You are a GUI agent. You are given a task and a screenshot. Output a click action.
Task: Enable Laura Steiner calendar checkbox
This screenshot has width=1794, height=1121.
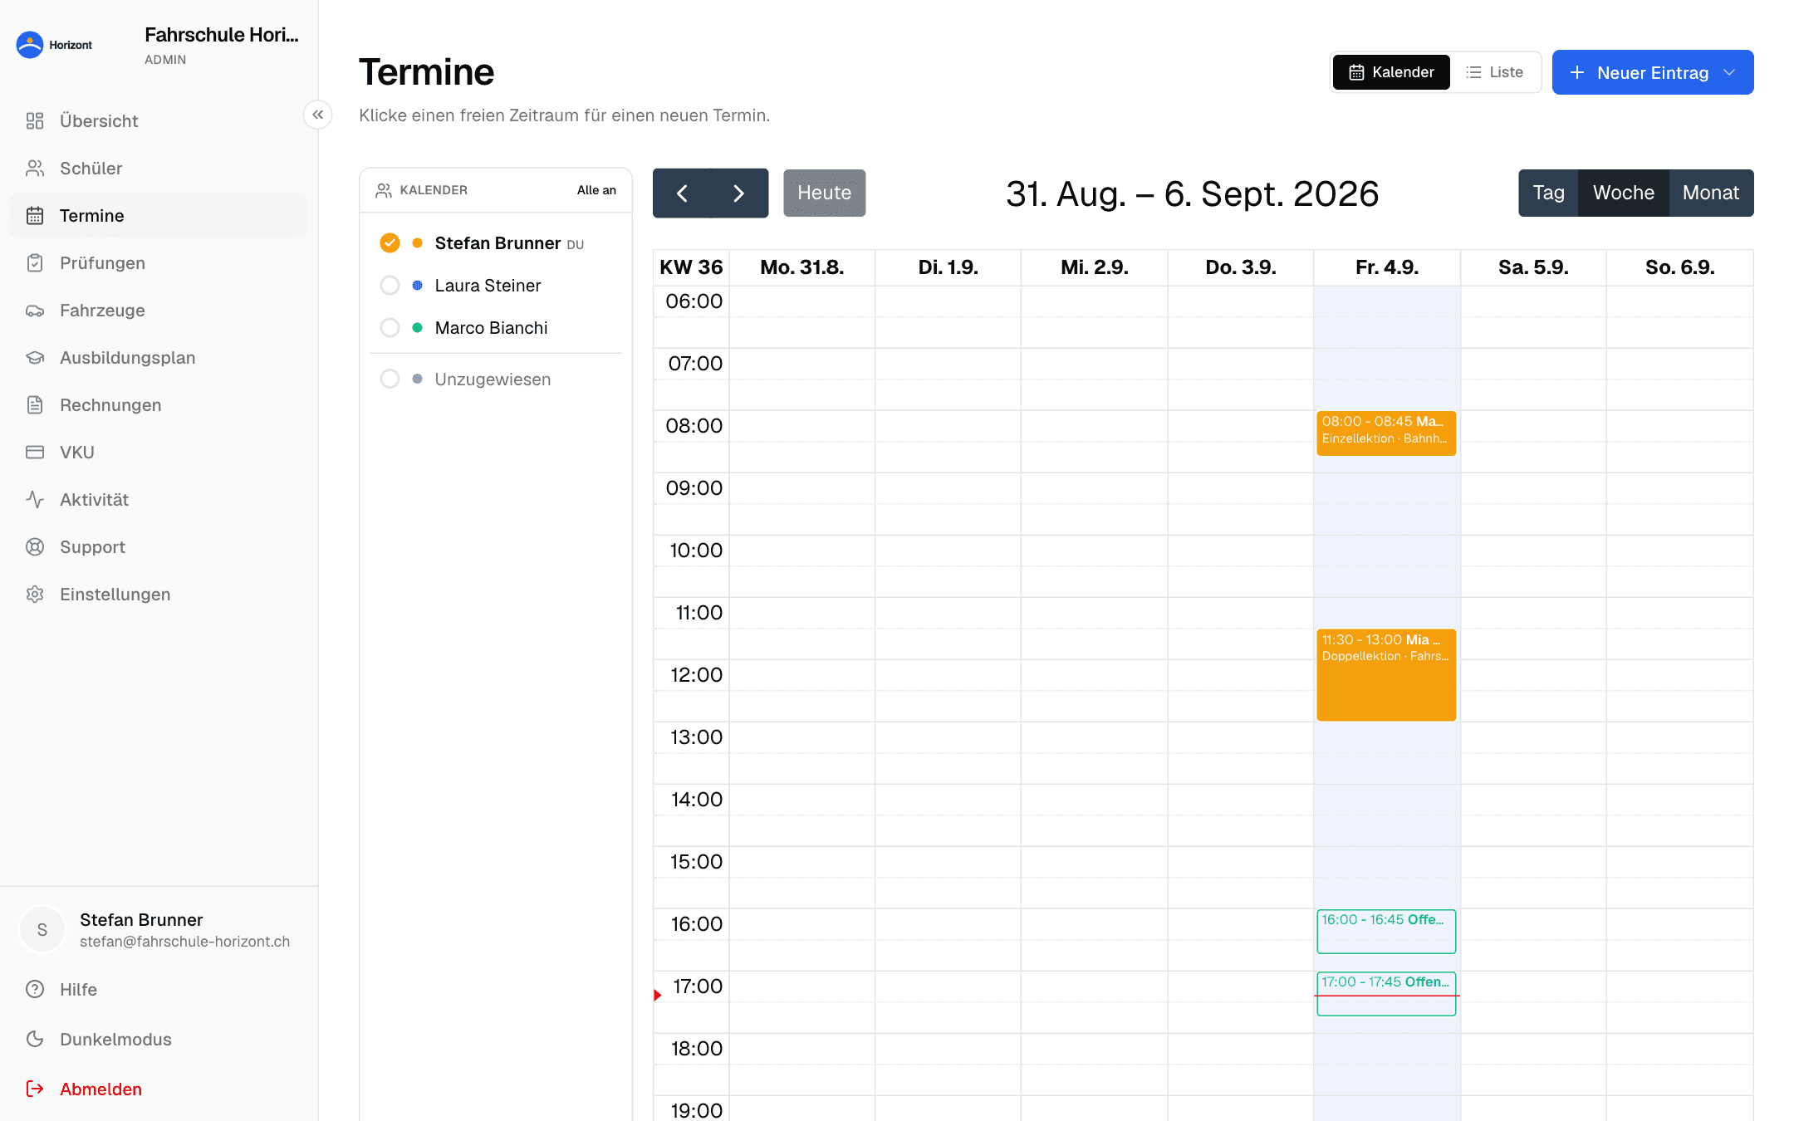(390, 285)
